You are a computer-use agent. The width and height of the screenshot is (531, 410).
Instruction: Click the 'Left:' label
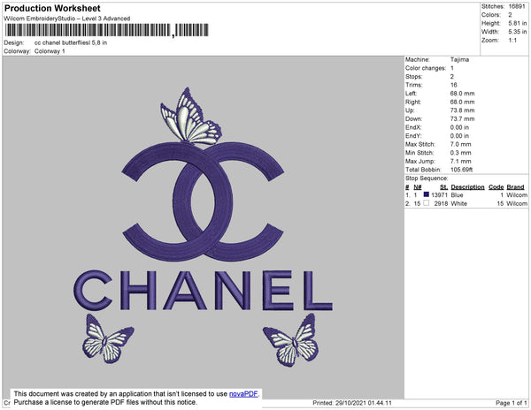pos(412,94)
